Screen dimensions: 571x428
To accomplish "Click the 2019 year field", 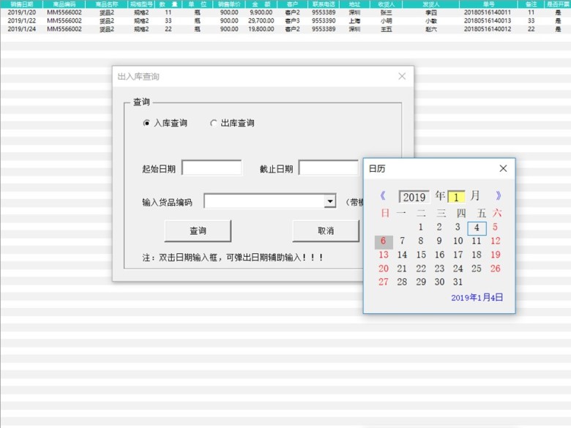I will tap(414, 197).
